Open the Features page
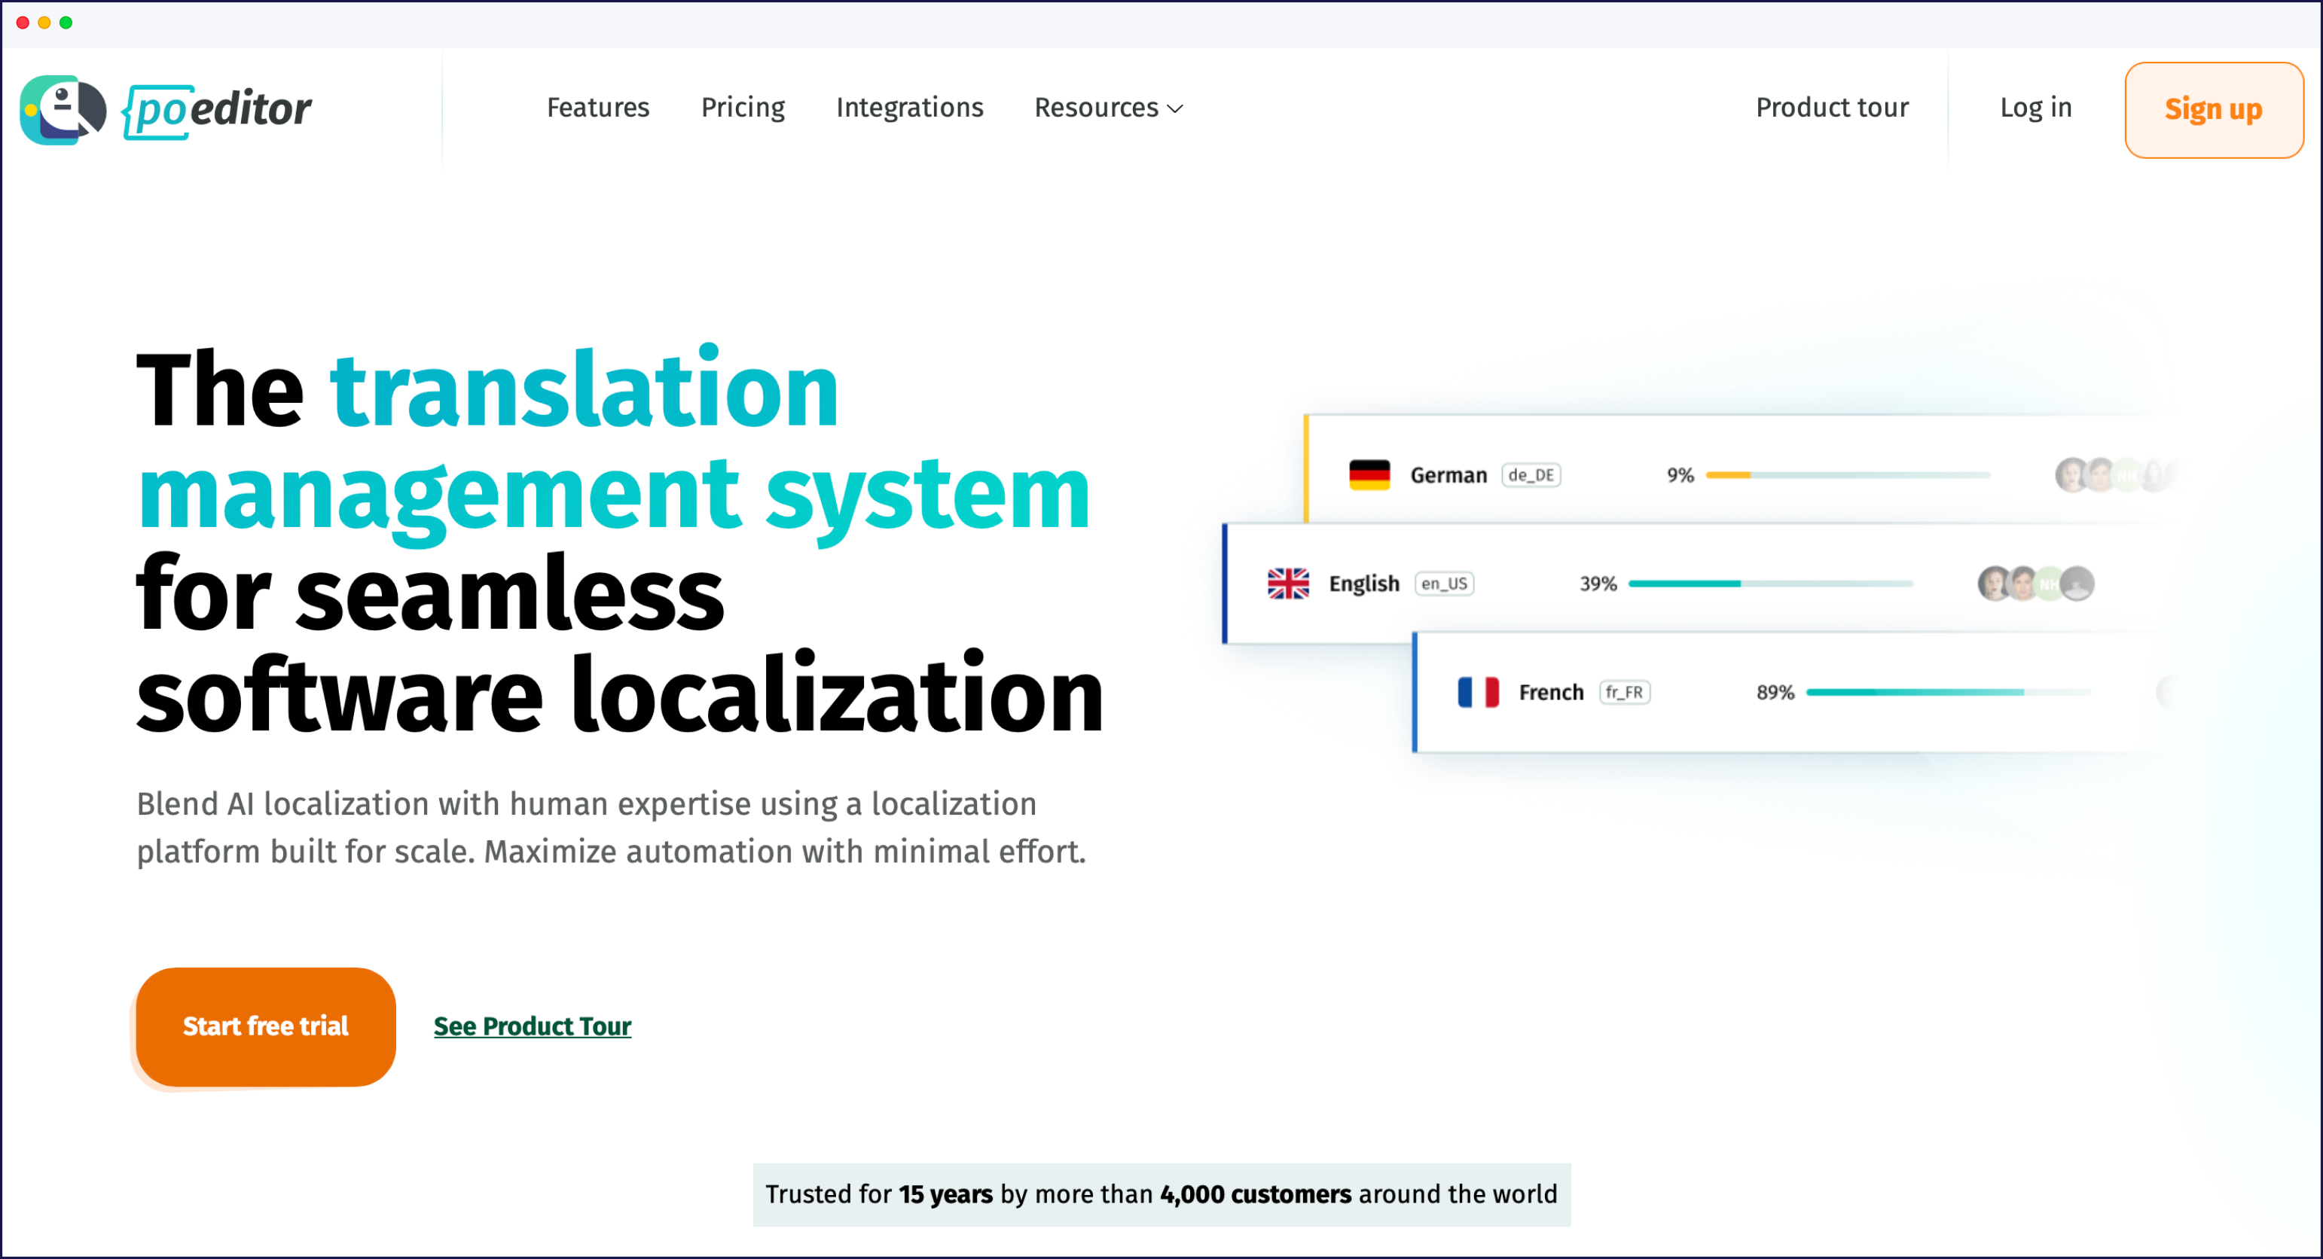Screen dimensions: 2323x1259 pos(598,108)
